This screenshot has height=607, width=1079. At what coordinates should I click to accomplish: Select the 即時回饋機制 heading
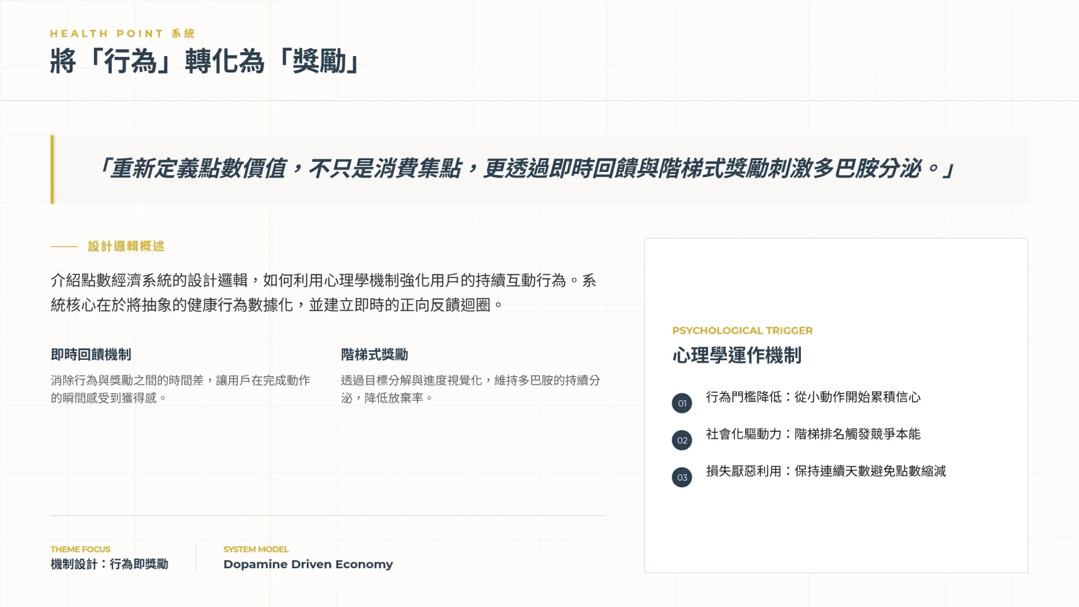(91, 355)
